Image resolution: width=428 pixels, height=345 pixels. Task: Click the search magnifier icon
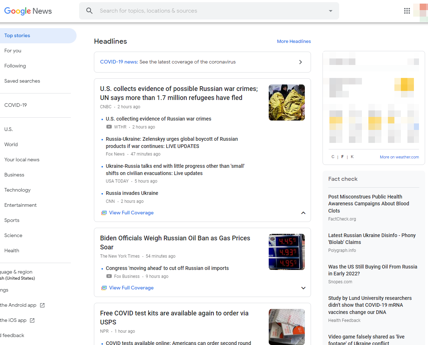tap(89, 11)
